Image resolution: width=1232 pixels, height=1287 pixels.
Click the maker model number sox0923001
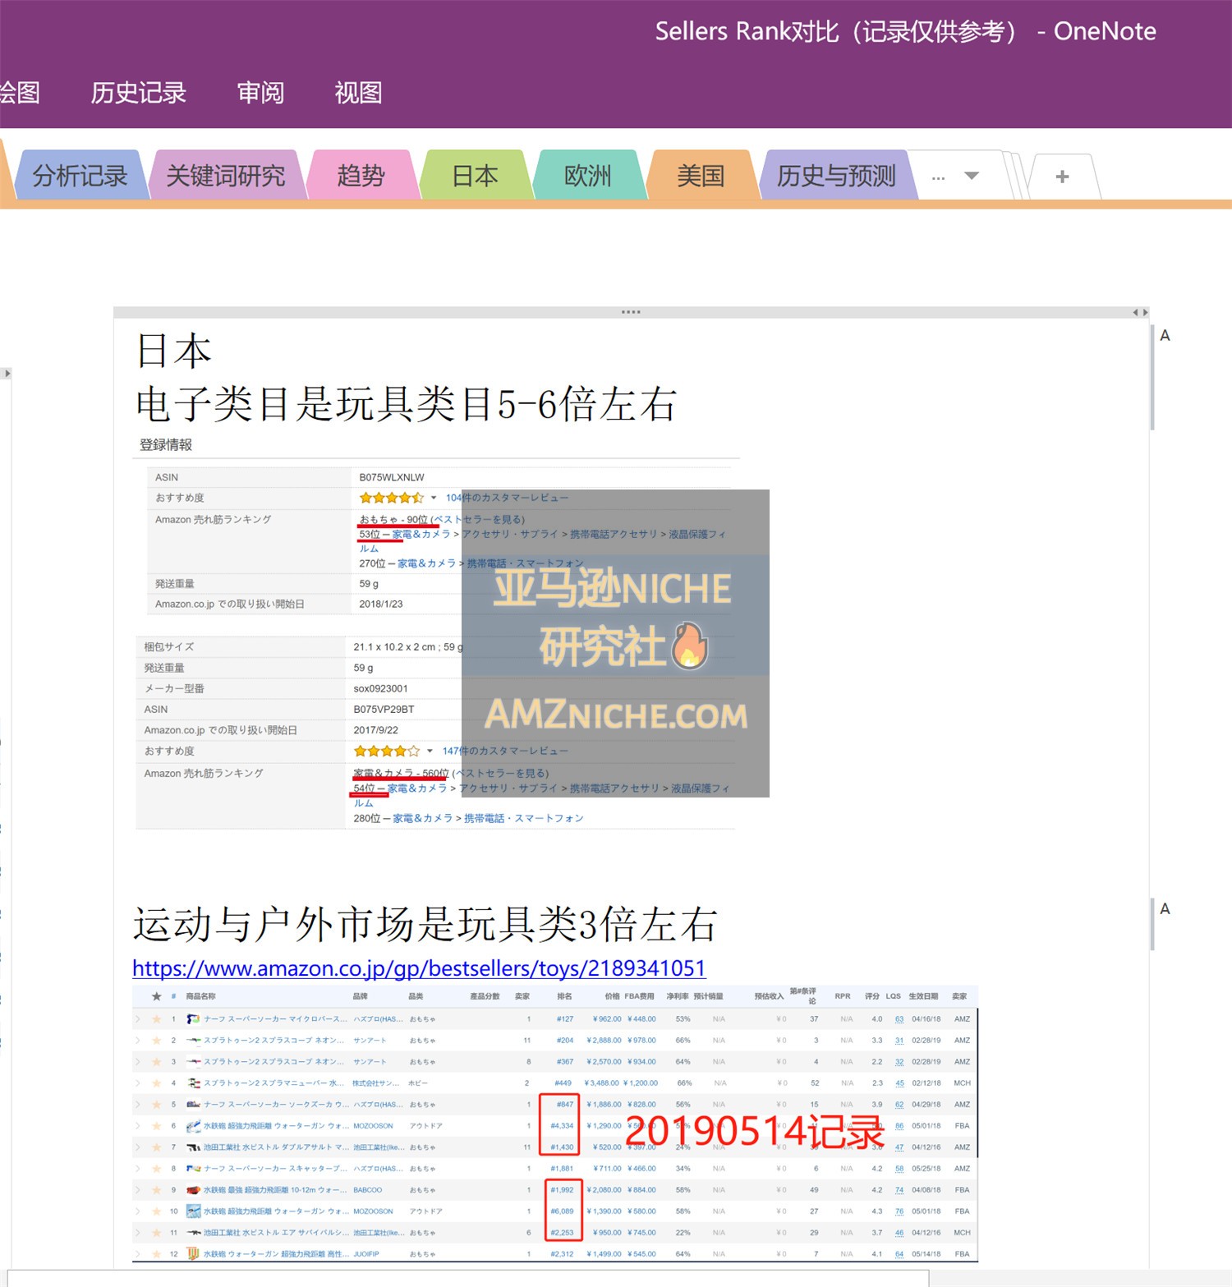[x=380, y=688]
